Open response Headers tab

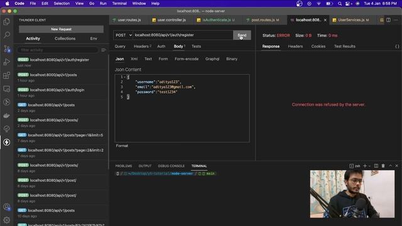coord(295,46)
